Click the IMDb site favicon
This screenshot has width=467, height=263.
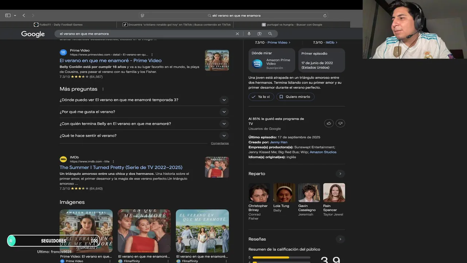point(63,159)
